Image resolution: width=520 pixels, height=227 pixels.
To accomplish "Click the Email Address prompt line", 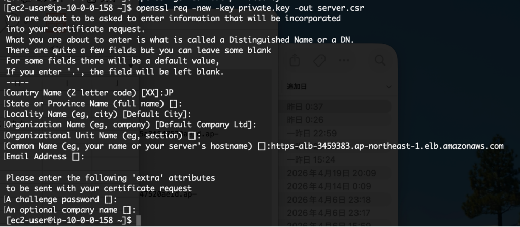I will tap(45, 156).
